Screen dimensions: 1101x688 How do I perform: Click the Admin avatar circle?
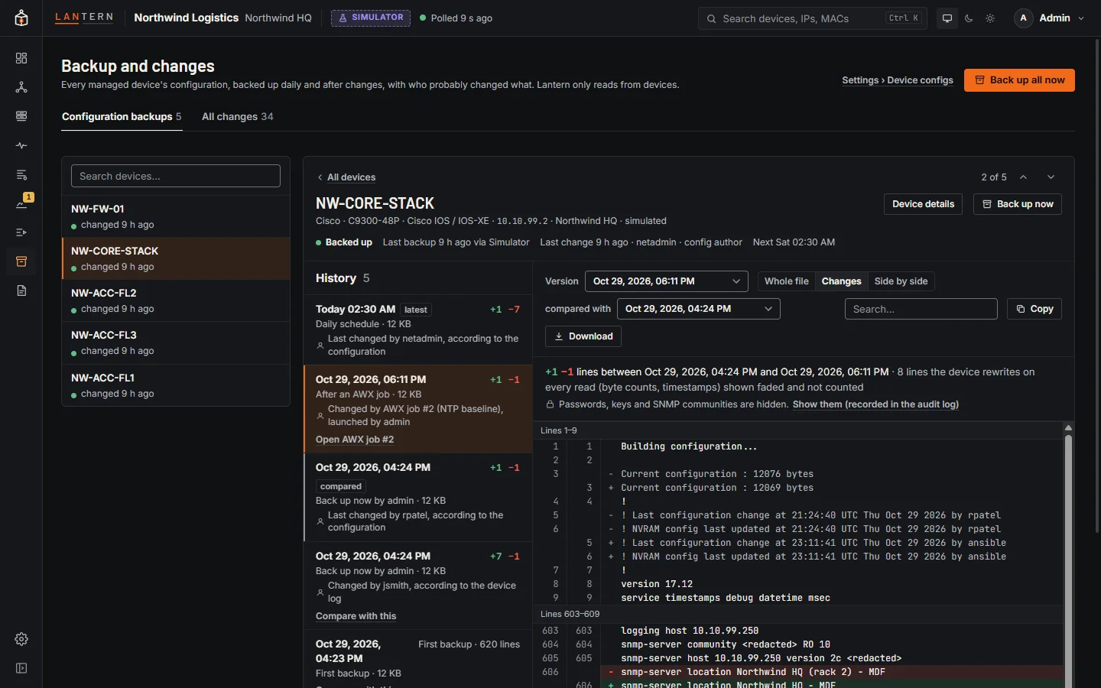point(1023,18)
